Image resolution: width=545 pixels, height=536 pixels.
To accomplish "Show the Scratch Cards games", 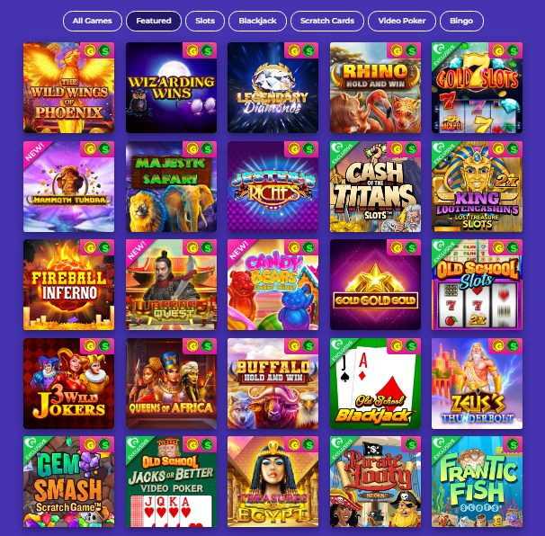I will point(327,21).
